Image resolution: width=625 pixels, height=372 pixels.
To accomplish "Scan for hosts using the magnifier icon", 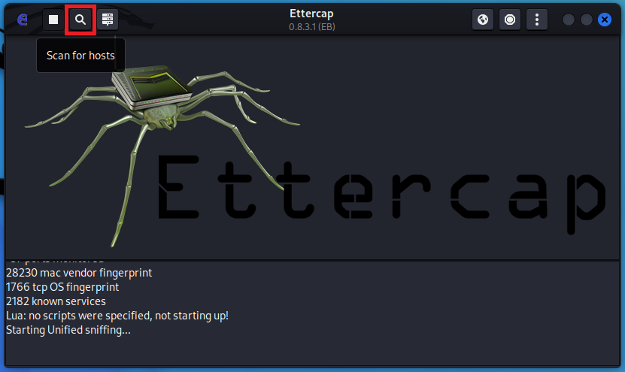I will [x=80, y=20].
